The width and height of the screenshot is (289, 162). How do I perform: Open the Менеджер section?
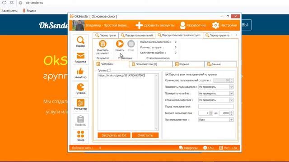pyautogui.click(x=80, y=104)
